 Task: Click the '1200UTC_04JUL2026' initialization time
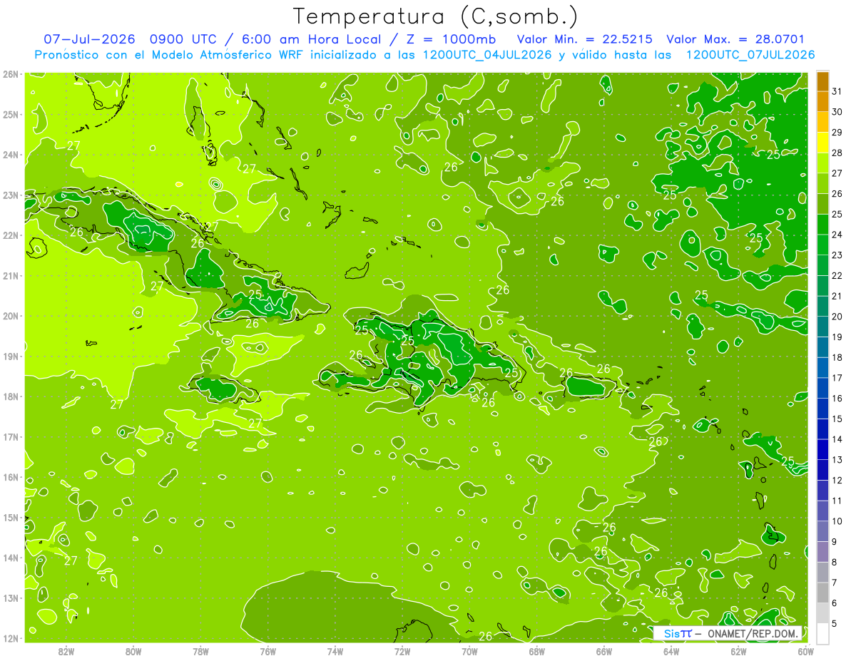click(488, 55)
